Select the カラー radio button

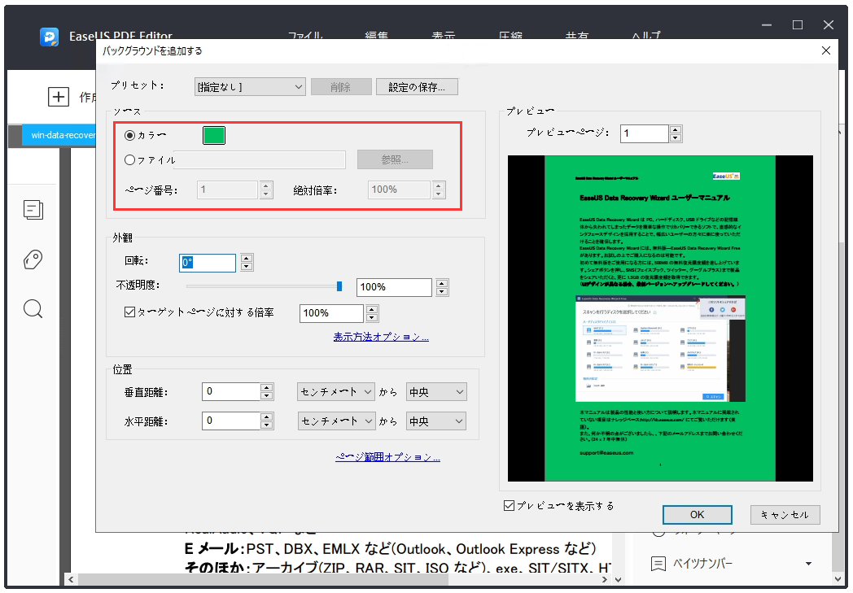coord(130,135)
